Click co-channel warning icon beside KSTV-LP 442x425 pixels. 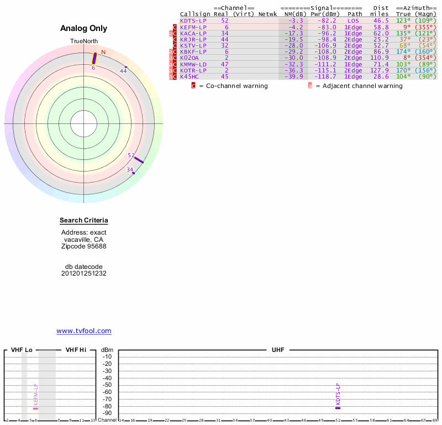pyautogui.click(x=175, y=46)
